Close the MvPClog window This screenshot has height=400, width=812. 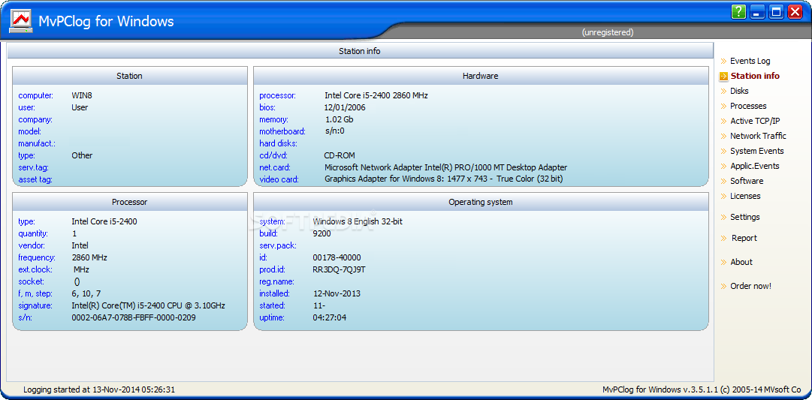click(795, 12)
